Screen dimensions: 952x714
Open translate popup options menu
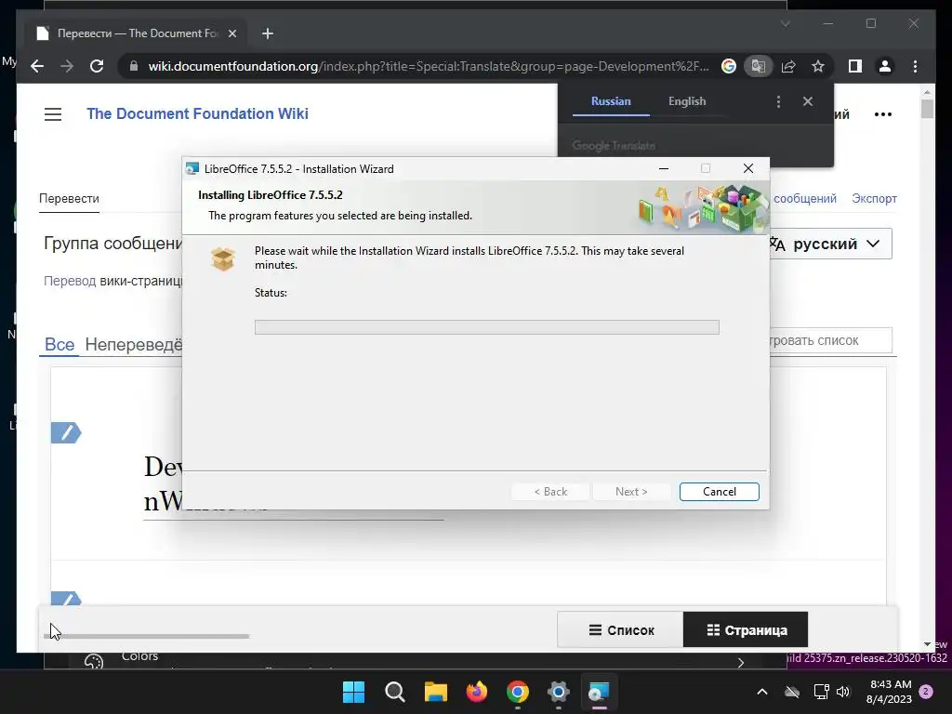[778, 101]
